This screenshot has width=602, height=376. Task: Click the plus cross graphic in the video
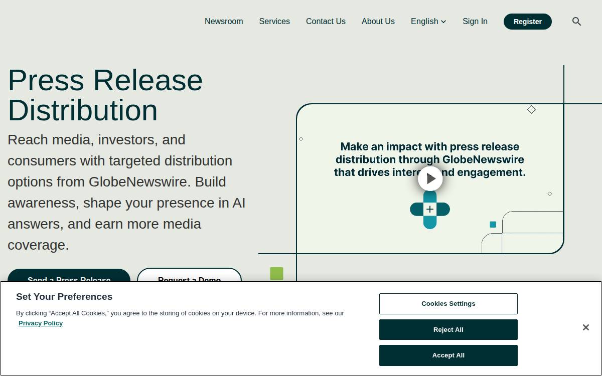coord(430,209)
